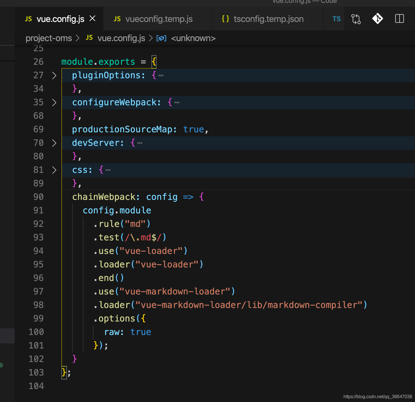Click the markdown-compiler loader path string
Screen dimensions: 415x402
249,305
